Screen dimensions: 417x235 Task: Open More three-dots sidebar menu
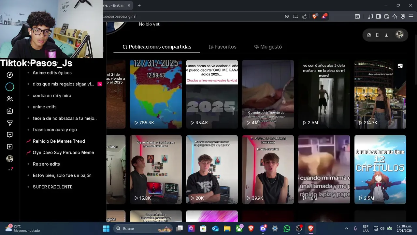point(10,170)
